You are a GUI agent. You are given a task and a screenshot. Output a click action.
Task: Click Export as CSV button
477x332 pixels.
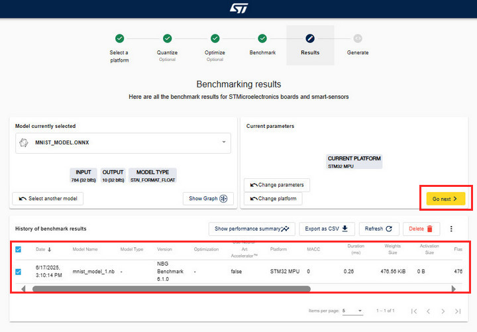327,229
